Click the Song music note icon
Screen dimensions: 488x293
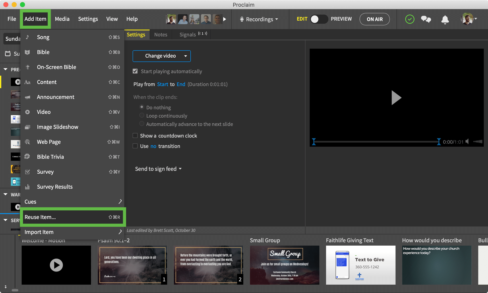[27, 37]
